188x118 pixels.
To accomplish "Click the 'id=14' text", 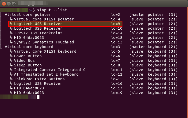I will 117,33.
